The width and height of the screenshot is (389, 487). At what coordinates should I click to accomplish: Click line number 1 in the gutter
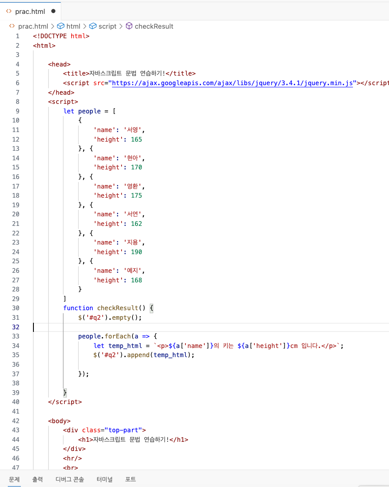tap(17, 36)
